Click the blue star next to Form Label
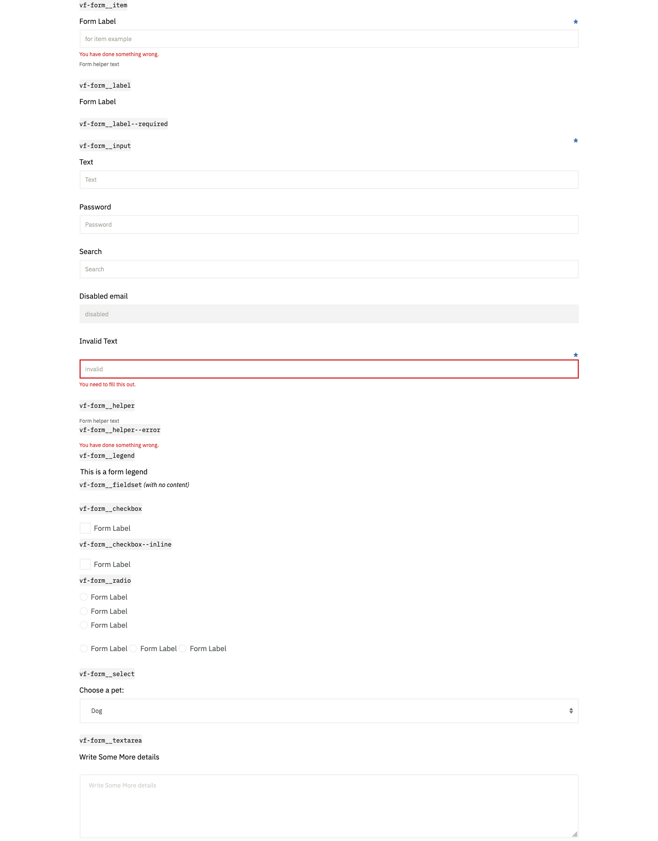The width and height of the screenshot is (658, 841). point(575,21)
